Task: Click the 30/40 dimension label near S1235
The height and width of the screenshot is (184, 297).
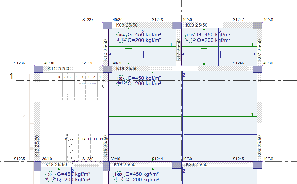Action: [47, 159]
